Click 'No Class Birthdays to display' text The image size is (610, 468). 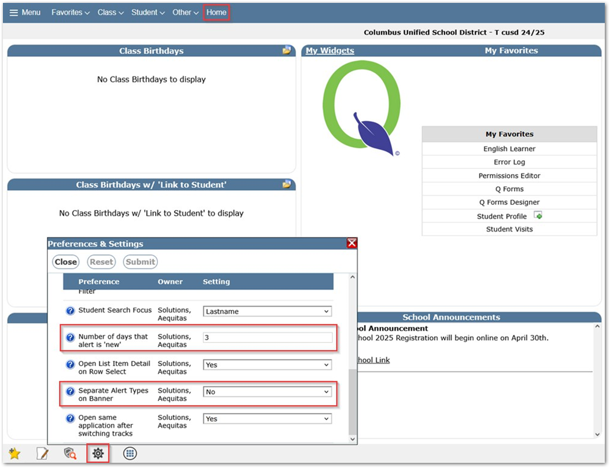click(151, 79)
